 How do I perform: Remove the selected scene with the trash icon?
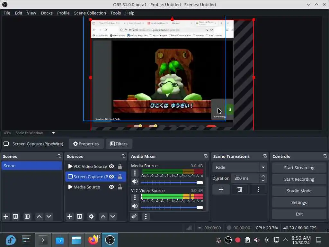click(15, 216)
